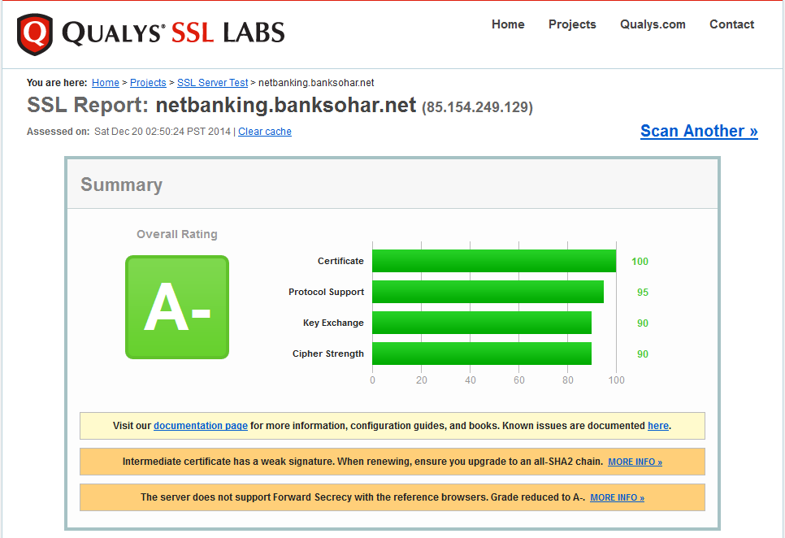
Task: Open the SSL Server Test breadcrumb link
Action: pos(212,83)
